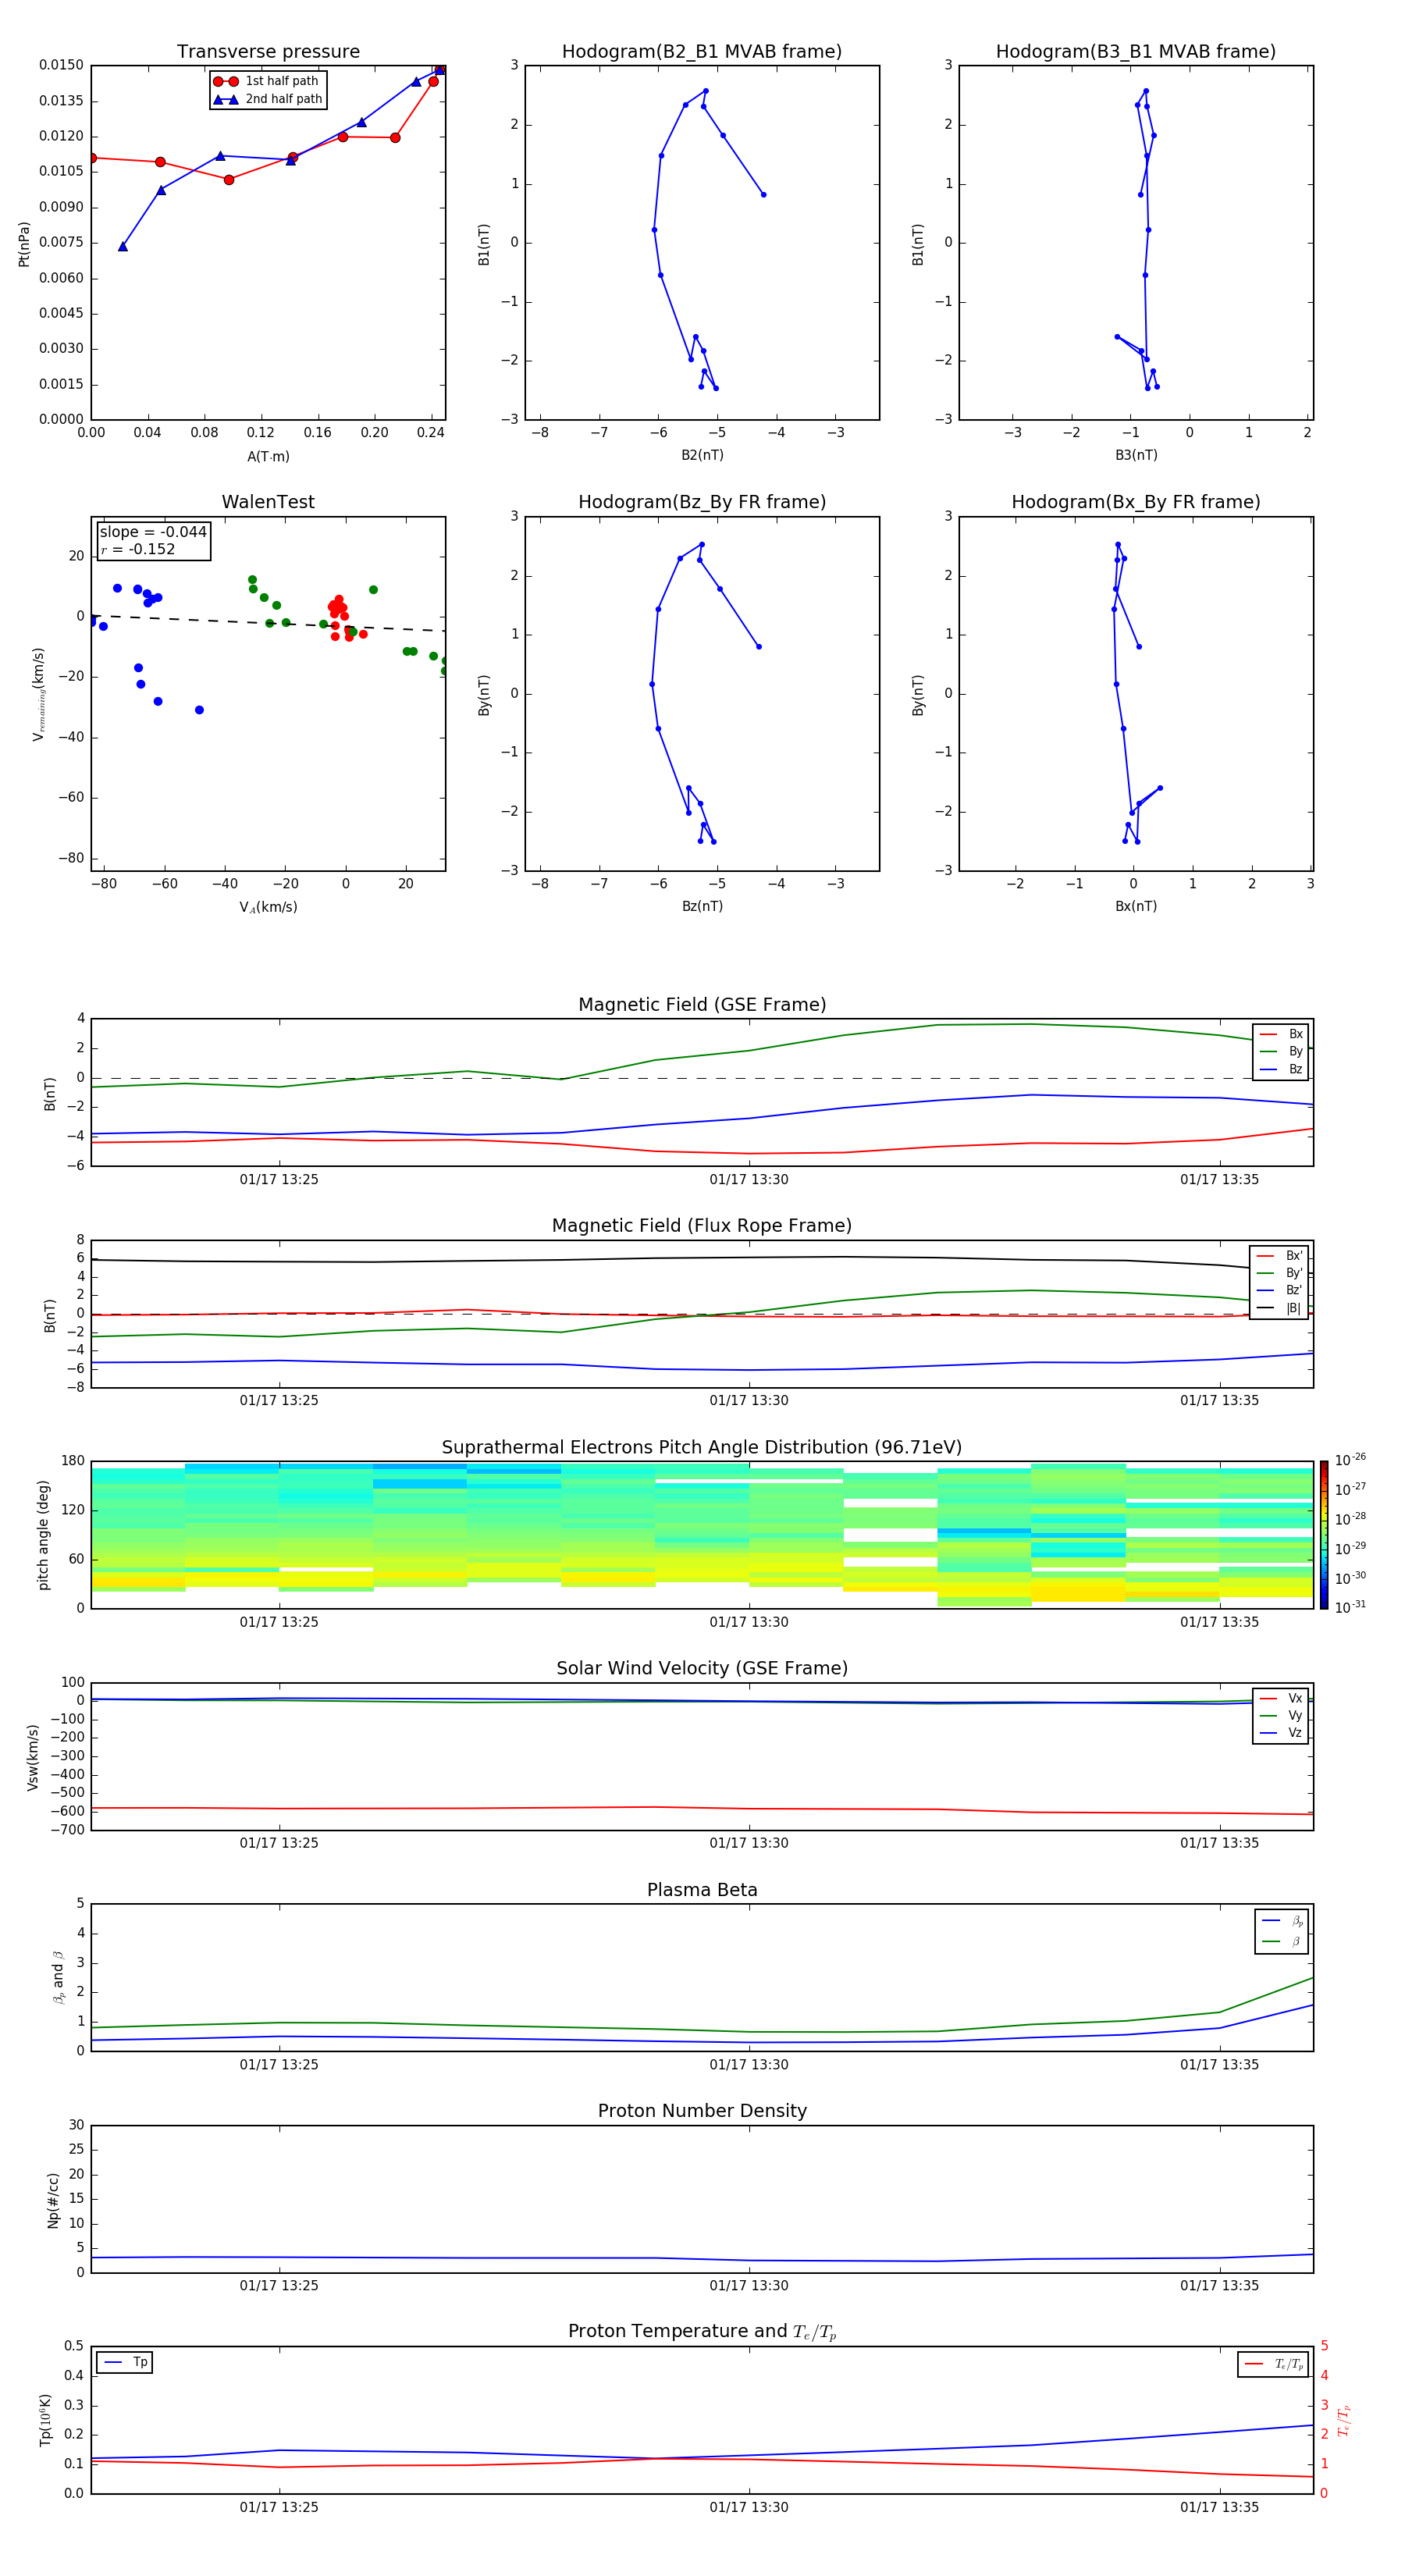The width and height of the screenshot is (1405, 2576).
Task: Click the 'Hodogram(B3_B1 MVAB frame)' title
Action: [1136, 52]
